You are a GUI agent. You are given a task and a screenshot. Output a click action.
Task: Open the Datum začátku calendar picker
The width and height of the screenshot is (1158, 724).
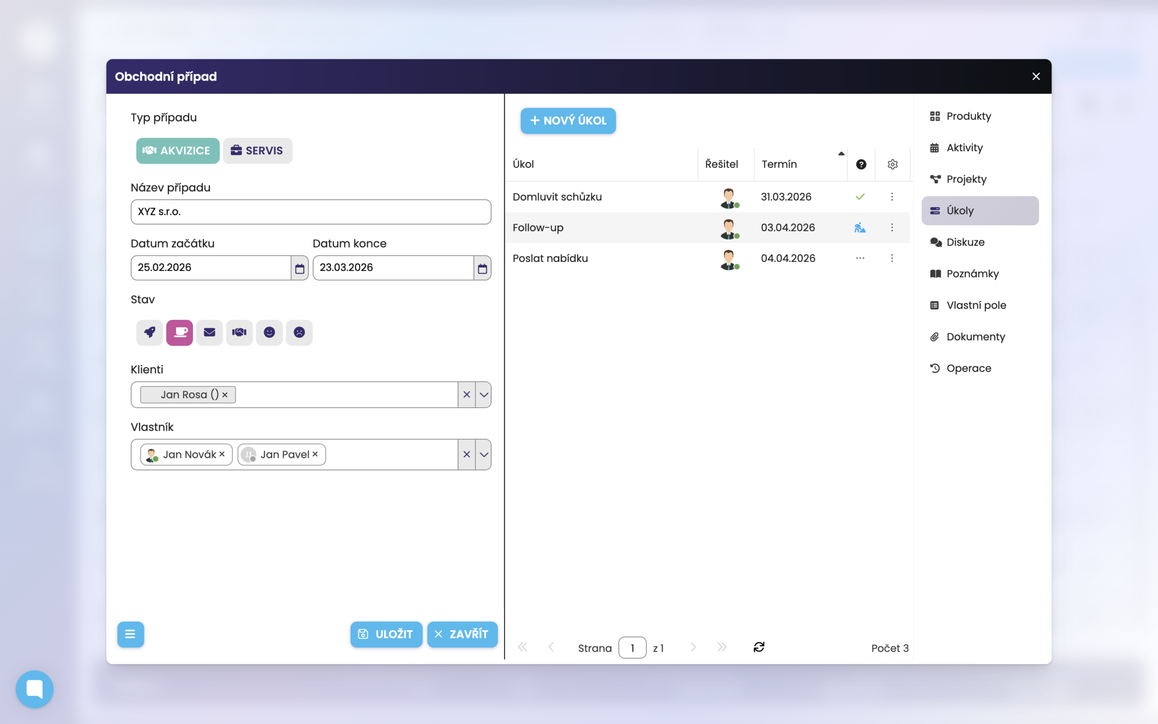point(299,268)
